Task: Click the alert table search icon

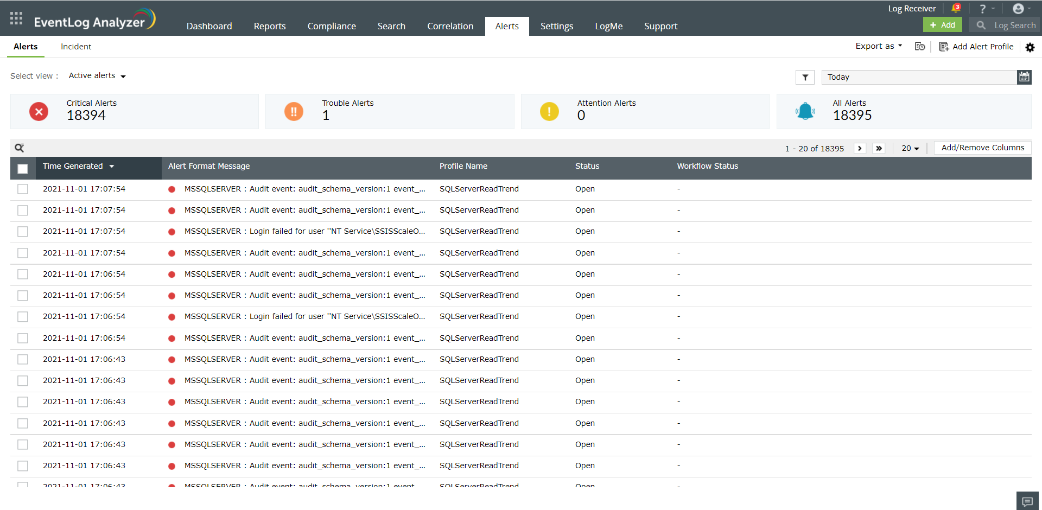Action: (x=20, y=148)
